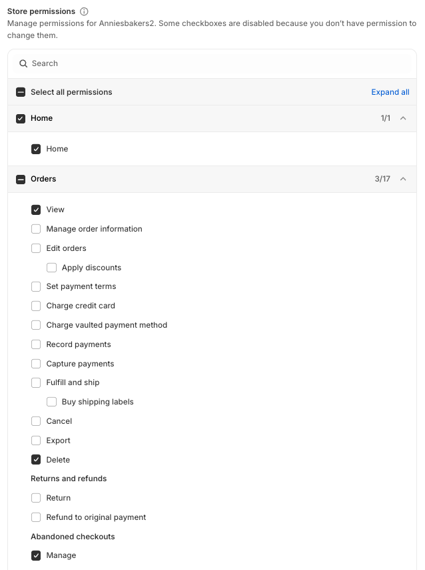Collapse the Home section chevron

tap(403, 118)
